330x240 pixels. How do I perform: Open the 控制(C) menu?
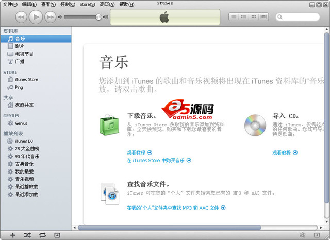[68, 4]
